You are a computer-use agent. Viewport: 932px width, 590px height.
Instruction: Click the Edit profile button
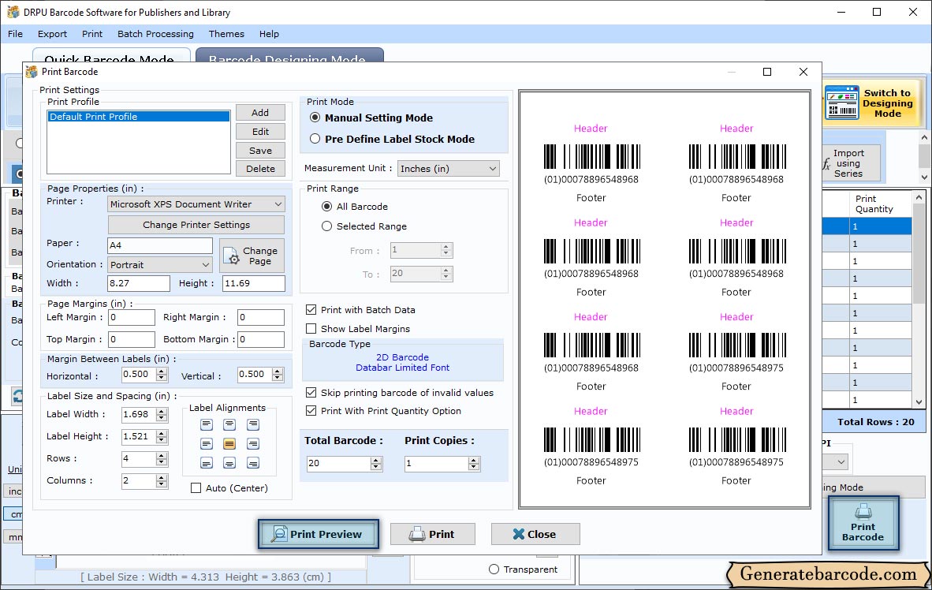pos(260,132)
